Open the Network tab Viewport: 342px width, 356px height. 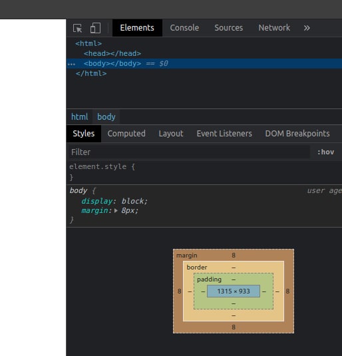(x=274, y=28)
